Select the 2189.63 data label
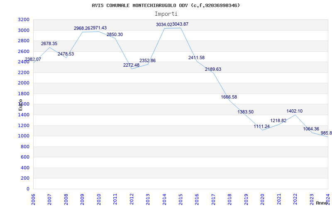The image size is (332, 207). (x=213, y=69)
